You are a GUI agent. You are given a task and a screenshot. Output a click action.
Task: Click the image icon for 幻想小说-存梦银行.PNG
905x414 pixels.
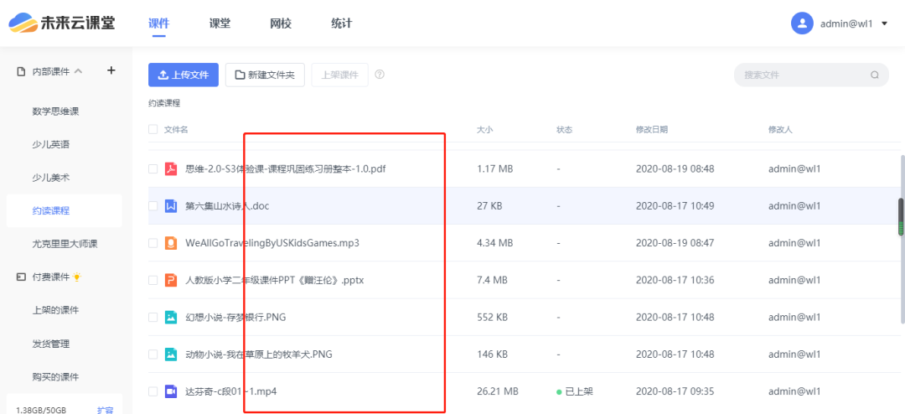tap(171, 317)
